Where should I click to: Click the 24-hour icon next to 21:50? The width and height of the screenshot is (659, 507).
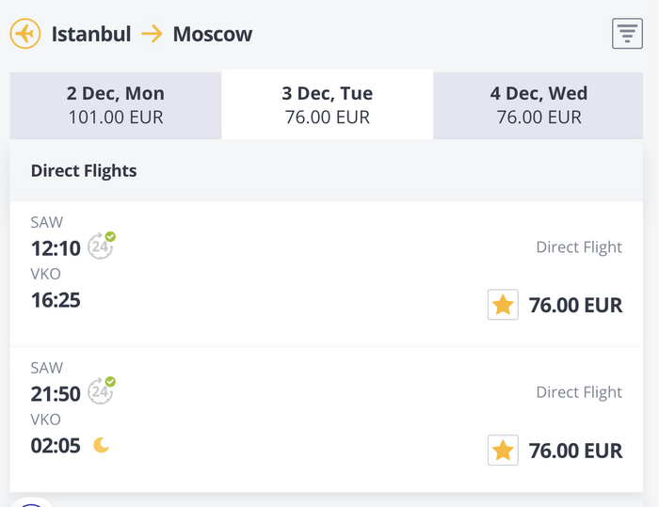tap(101, 390)
